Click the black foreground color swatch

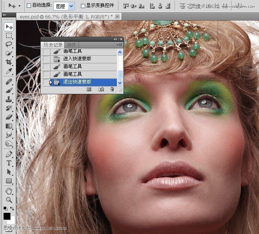7,216
